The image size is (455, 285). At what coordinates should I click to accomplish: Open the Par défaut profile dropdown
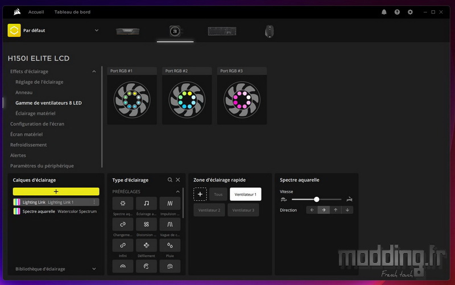pyautogui.click(x=96, y=30)
